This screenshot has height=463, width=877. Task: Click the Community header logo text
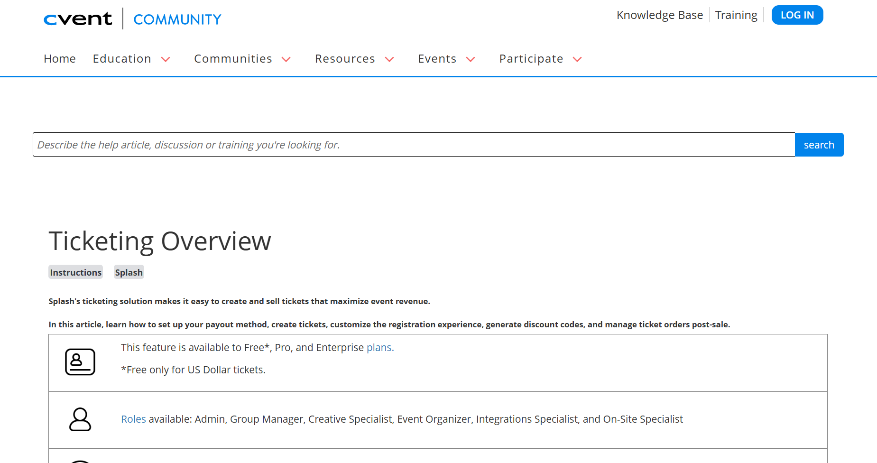pyautogui.click(x=177, y=19)
